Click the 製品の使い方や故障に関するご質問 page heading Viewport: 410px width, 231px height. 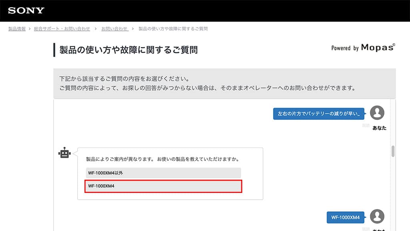coord(129,50)
